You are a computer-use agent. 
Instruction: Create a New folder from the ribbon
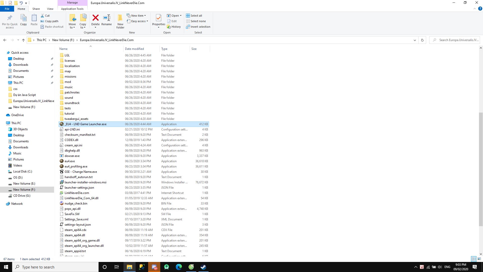pos(120,21)
